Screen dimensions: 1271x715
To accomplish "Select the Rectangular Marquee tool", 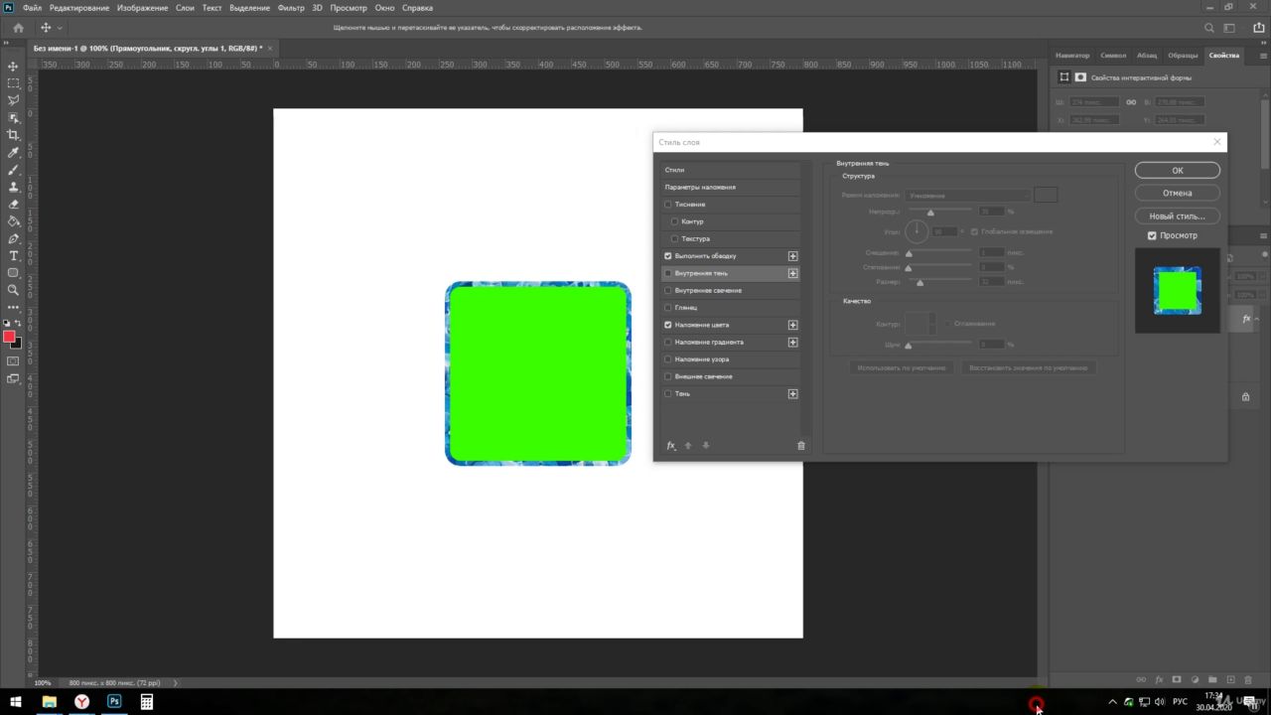I will coord(13,82).
